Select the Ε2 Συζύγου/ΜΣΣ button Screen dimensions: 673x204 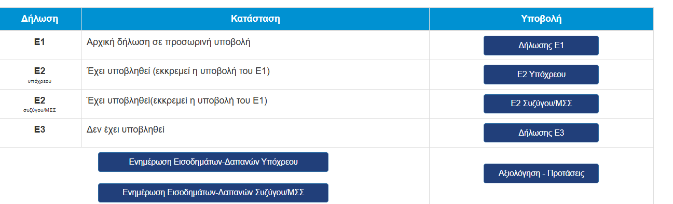click(541, 104)
